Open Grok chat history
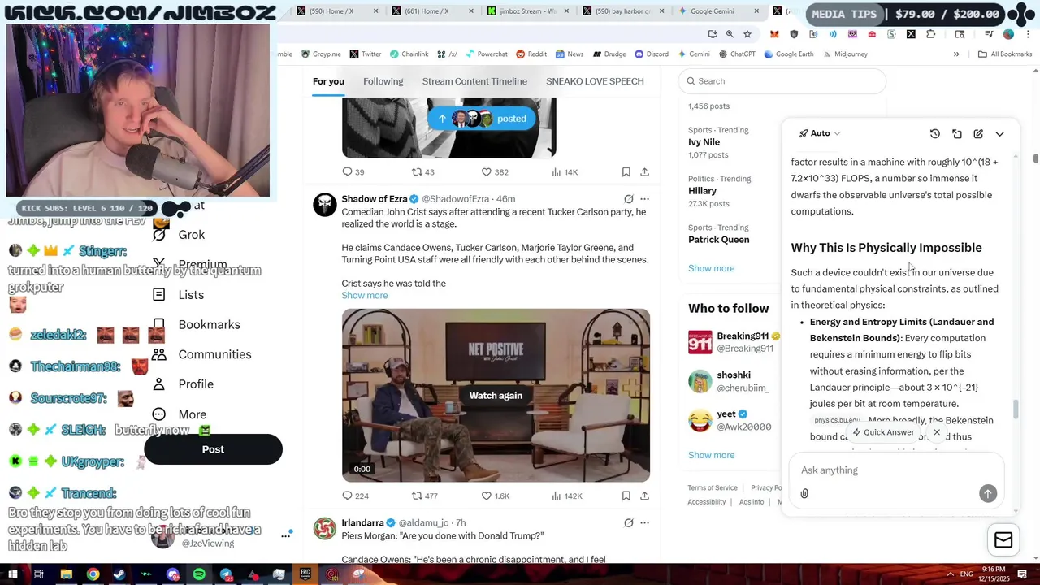Image resolution: width=1040 pixels, height=585 pixels. pyautogui.click(x=935, y=133)
